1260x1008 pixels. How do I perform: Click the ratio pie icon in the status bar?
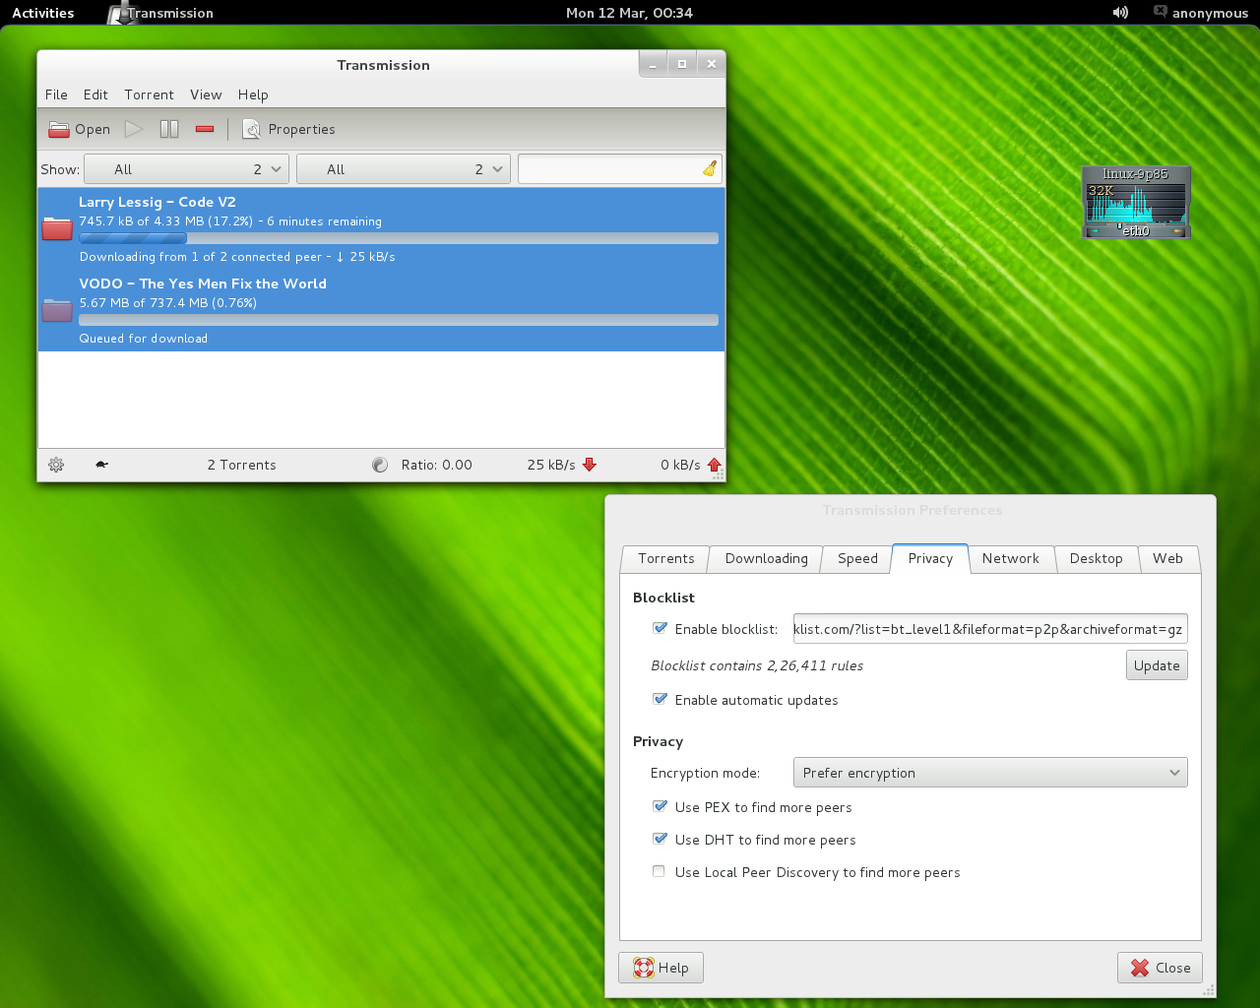380,465
